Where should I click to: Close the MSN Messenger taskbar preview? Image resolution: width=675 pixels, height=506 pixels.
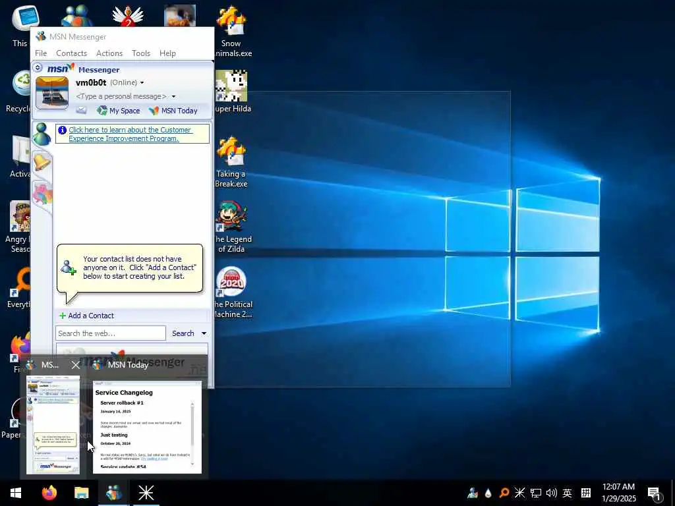76,365
